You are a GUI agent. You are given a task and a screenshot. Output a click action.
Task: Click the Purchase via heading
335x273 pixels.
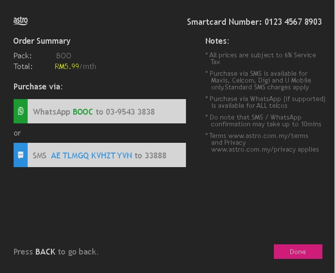38,87
